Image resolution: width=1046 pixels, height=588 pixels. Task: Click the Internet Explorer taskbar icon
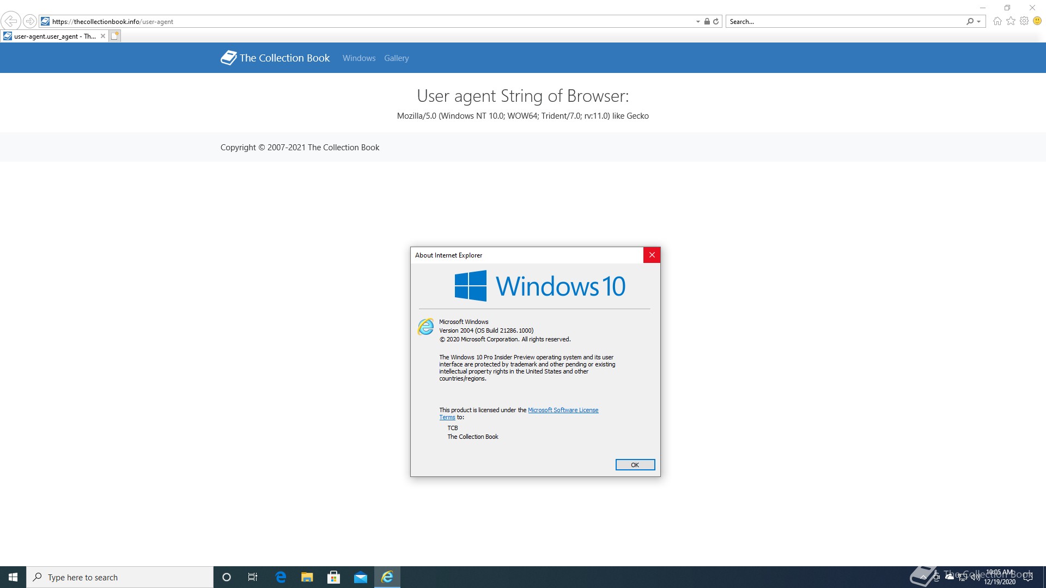(387, 577)
